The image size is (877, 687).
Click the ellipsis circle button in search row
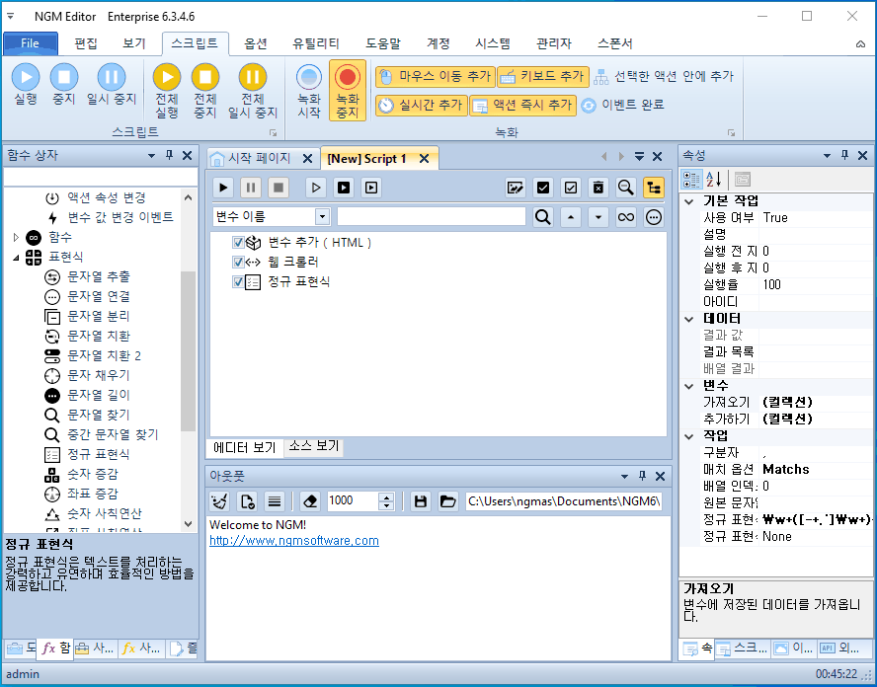point(653,217)
